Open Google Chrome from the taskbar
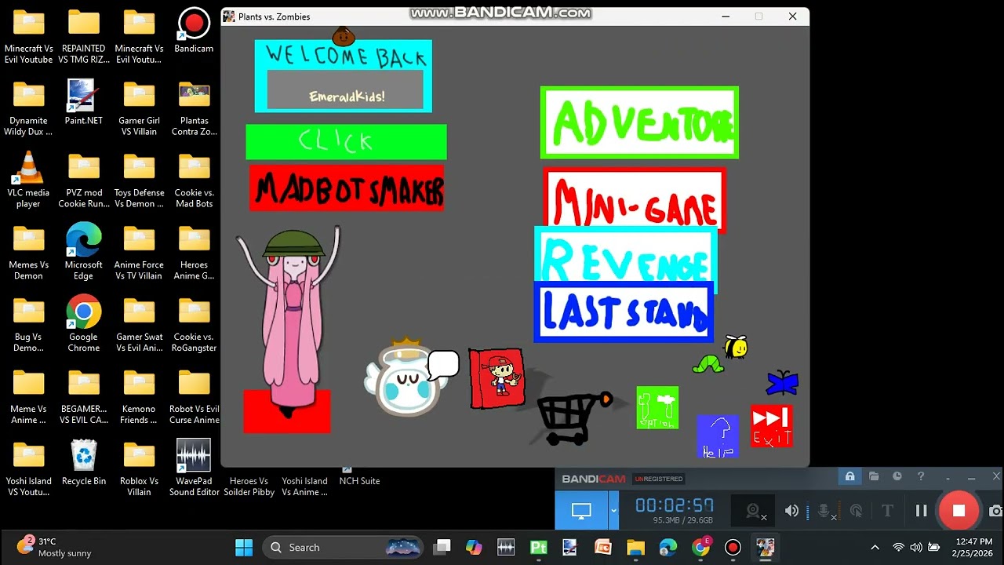1004x565 pixels. (x=700, y=547)
